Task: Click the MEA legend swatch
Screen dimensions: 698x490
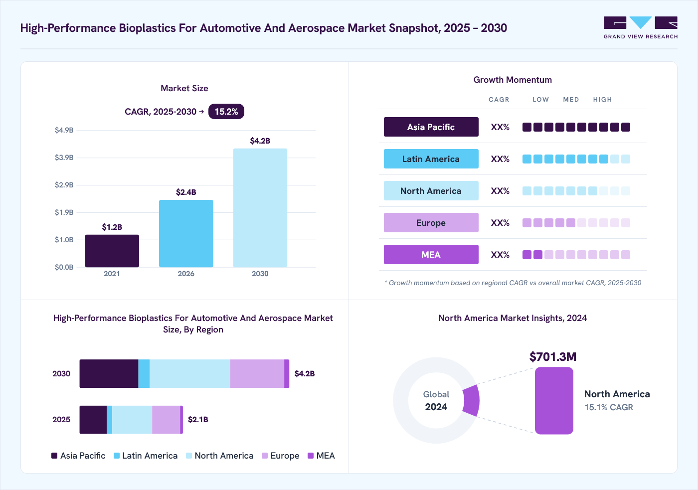Action: (311, 456)
